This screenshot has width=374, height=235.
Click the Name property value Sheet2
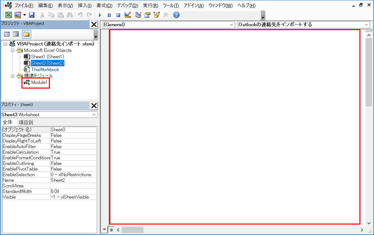click(73, 180)
